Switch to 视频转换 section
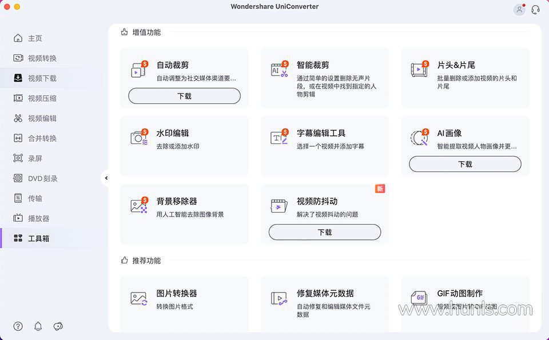 click(42, 58)
